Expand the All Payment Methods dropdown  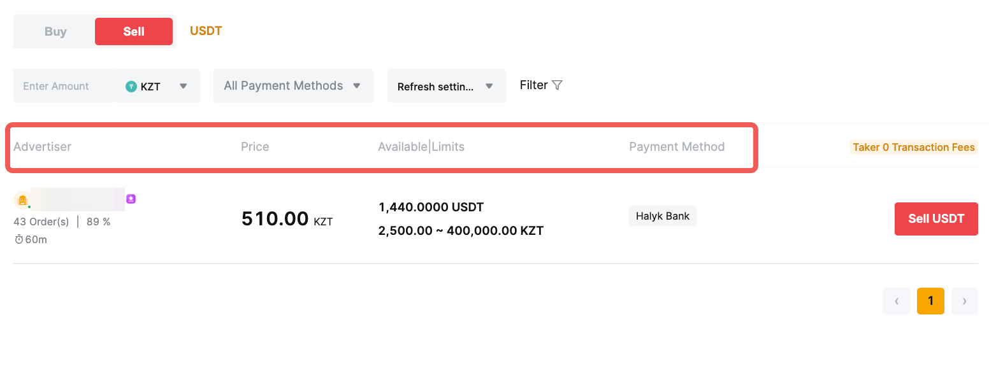click(293, 86)
